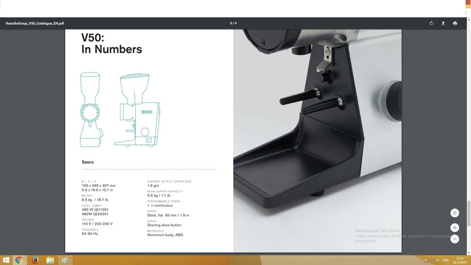This screenshot has height=265, width=471.
Task: Click the materials text "Aluminium body, ABS"
Action: pos(165,235)
